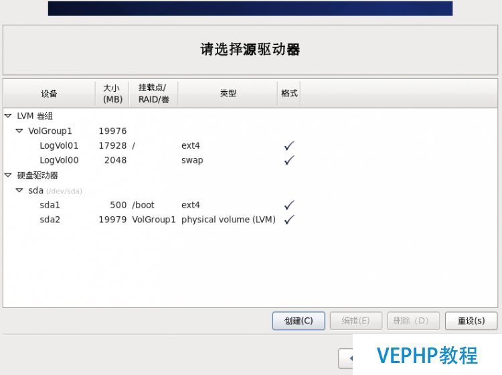The width and height of the screenshot is (502, 375).
Task: Click the VolGroup1 cell in sda2 row
Action: 154,220
